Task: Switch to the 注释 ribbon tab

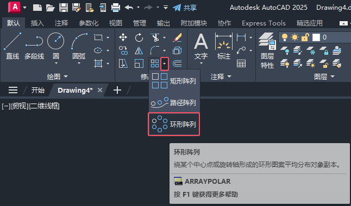Action: click(x=61, y=23)
